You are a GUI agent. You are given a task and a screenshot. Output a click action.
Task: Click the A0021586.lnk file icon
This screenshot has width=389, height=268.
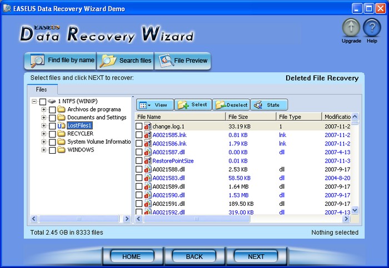click(x=148, y=144)
